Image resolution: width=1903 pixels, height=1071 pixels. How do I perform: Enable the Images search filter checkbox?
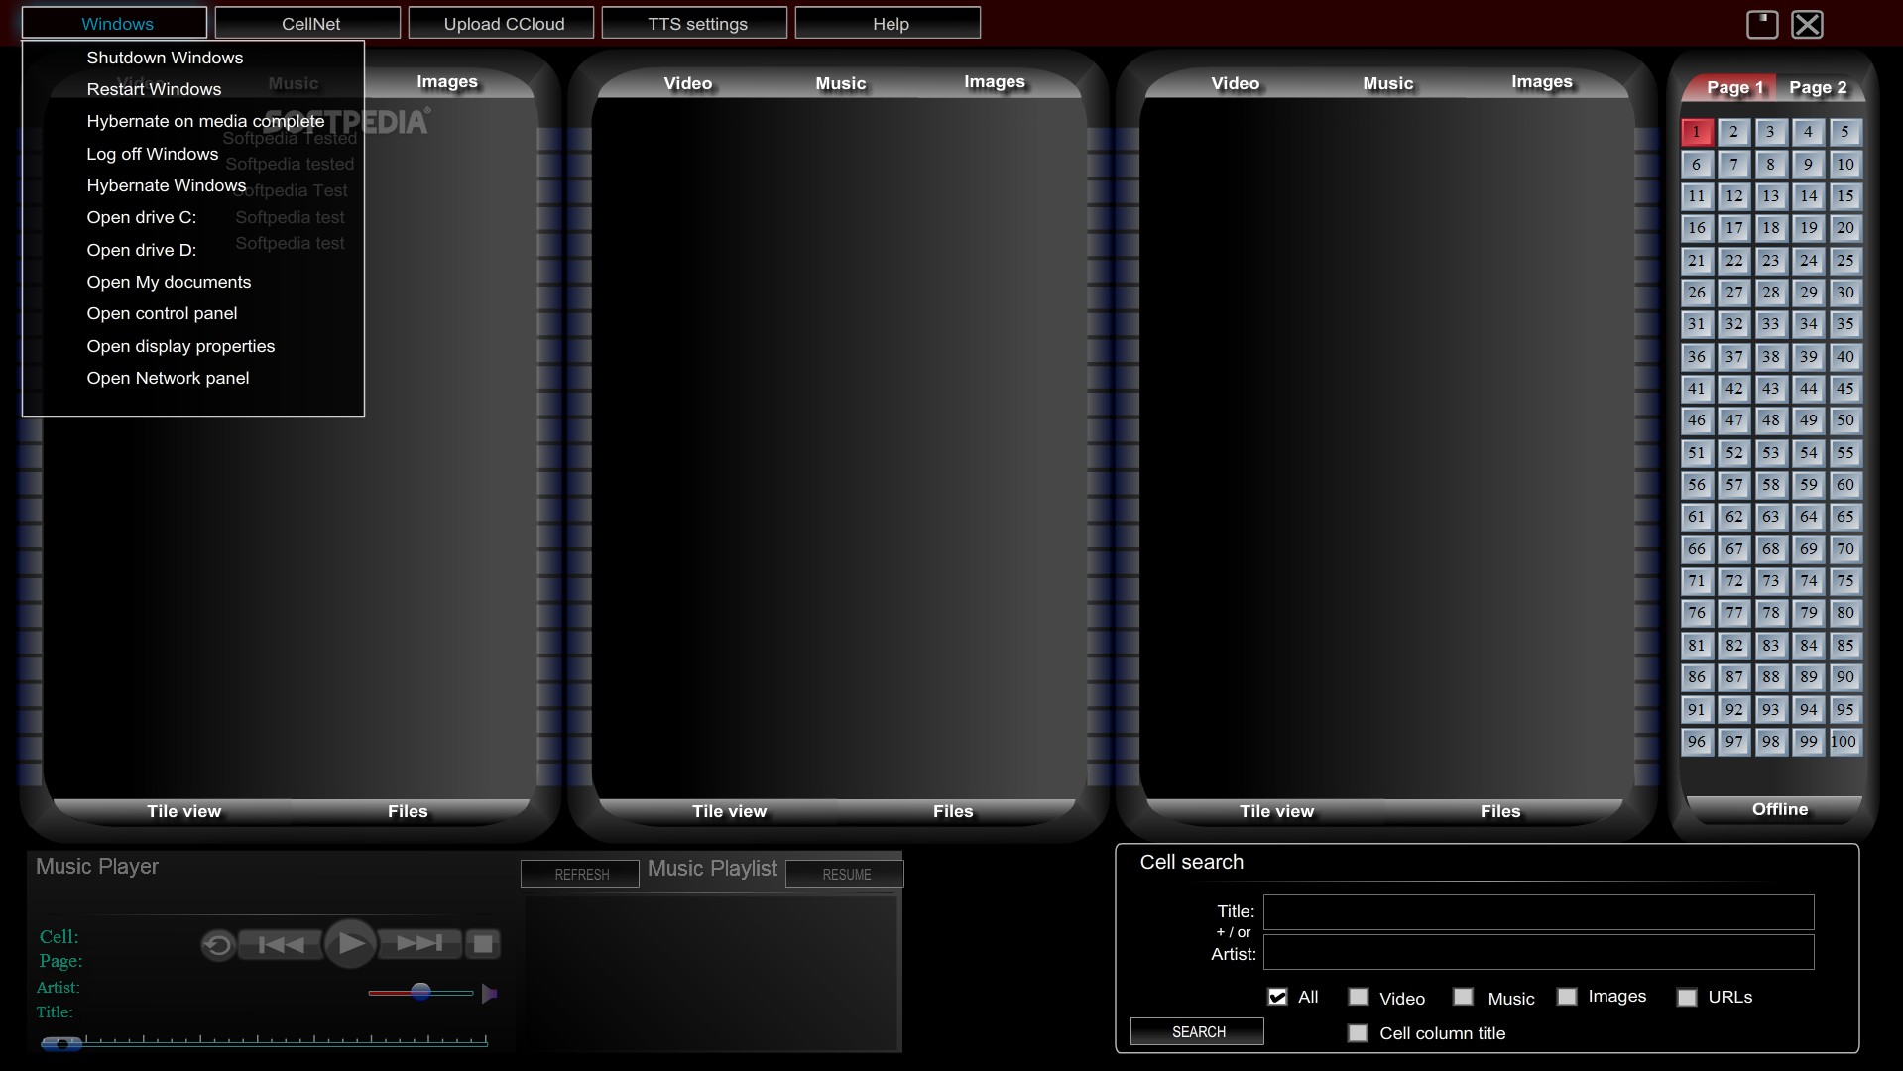pos(1567,997)
